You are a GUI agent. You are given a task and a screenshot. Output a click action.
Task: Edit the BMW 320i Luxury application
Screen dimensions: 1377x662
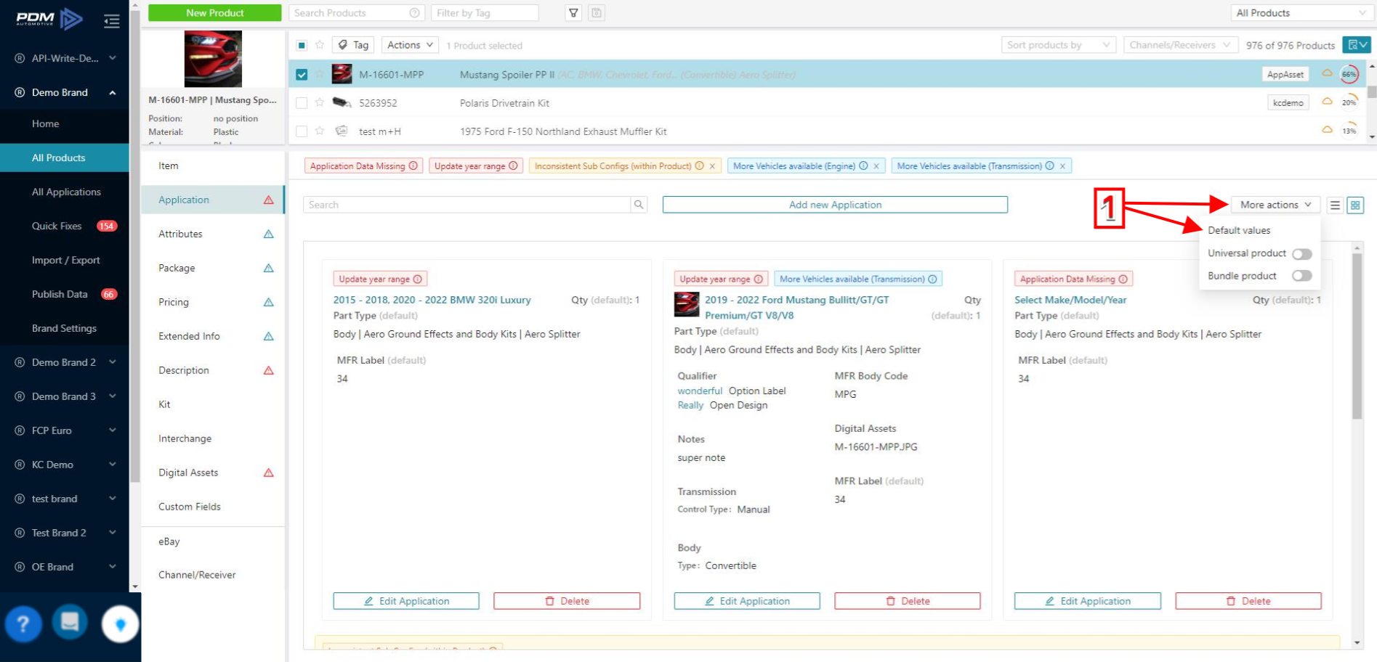(x=406, y=601)
